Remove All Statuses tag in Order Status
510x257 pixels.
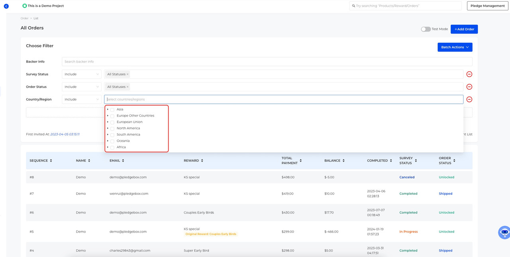[127, 87]
